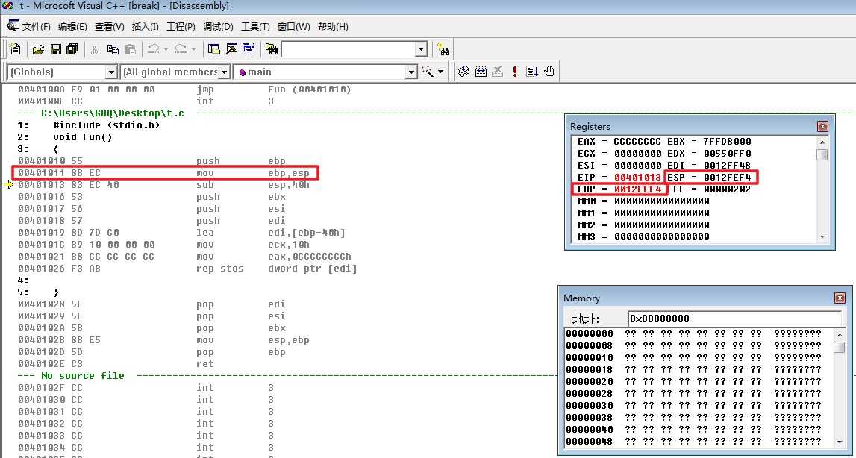
Task: Open the 编辑(E) menu
Action: pyautogui.click(x=72, y=27)
